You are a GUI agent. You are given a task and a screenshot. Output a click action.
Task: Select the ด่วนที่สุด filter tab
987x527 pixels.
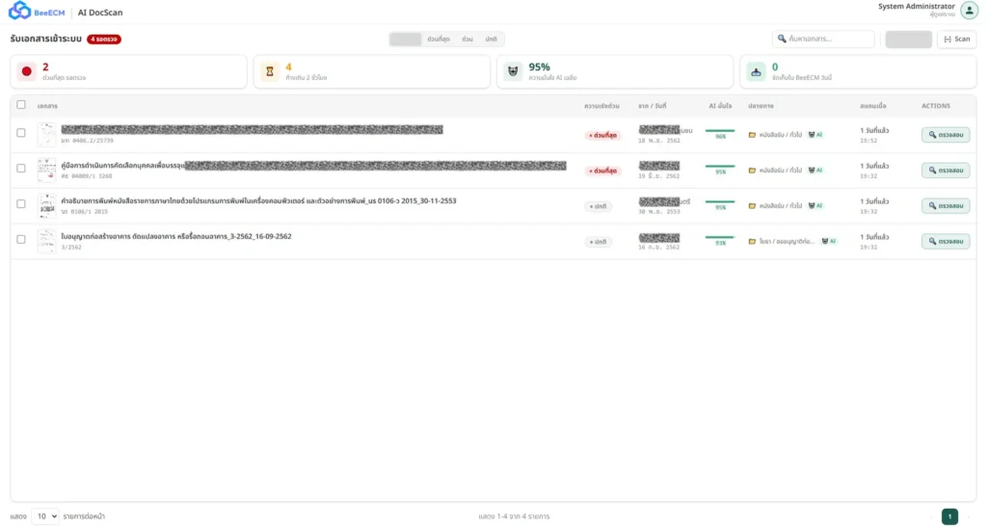[438, 40]
